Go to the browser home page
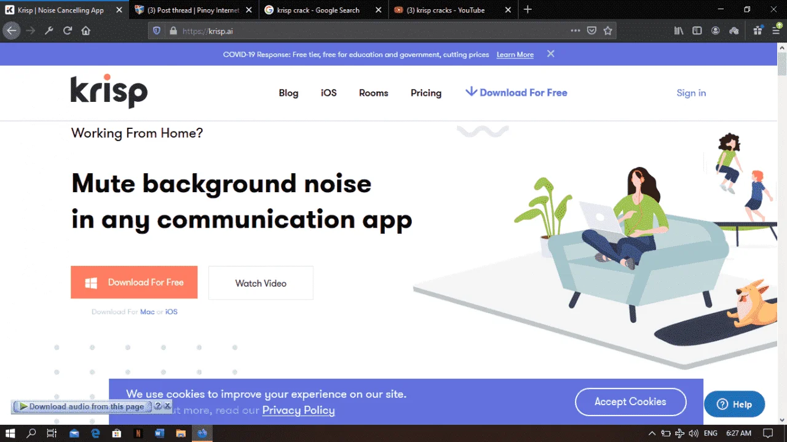The height and width of the screenshot is (442, 787). click(x=86, y=31)
